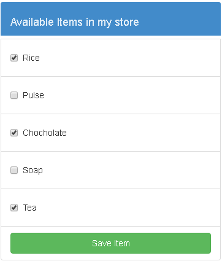Click the word store in the header

coord(127,22)
